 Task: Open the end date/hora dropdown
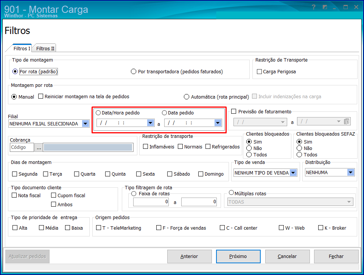(x=218, y=123)
